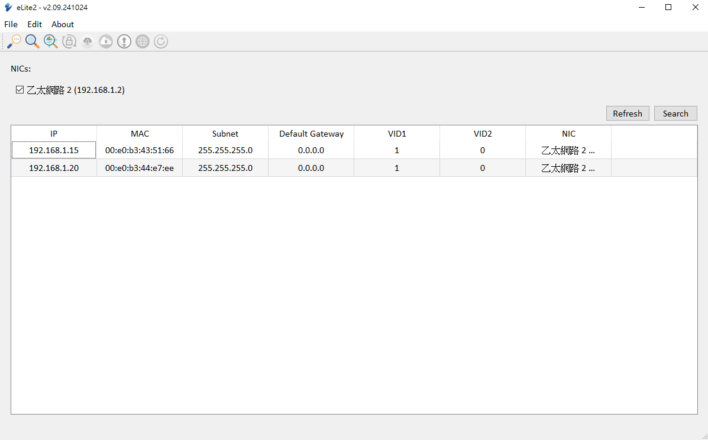The width and height of the screenshot is (708, 440).
Task: Click VID1 value in 192.168.1.20 row
Action: pos(397,168)
